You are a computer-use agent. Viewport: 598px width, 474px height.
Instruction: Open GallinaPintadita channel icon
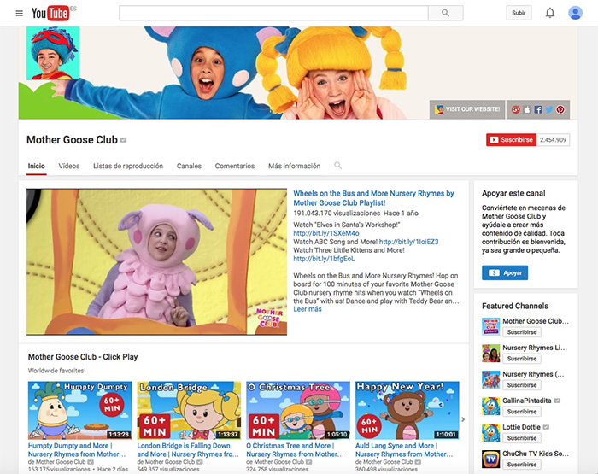pos(491,407)
